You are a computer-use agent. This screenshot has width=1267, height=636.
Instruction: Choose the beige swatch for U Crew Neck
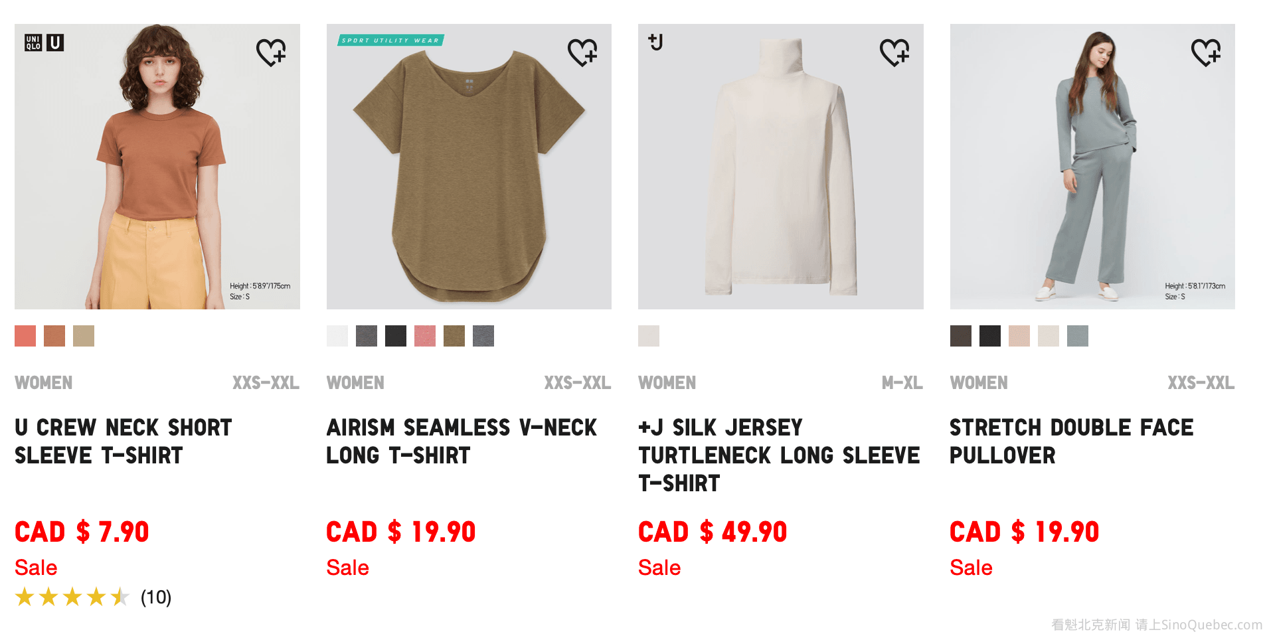click(x=84, y=336)
